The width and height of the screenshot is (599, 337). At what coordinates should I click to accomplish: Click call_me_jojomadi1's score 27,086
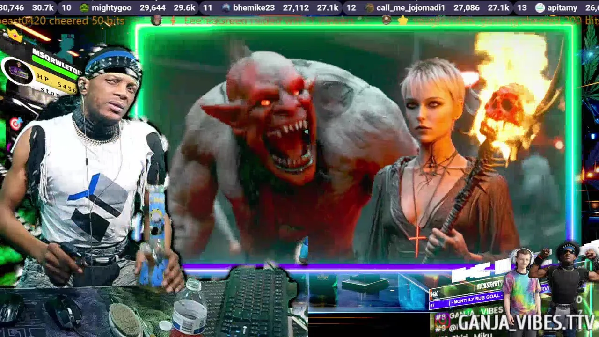(x=467, y=7)
